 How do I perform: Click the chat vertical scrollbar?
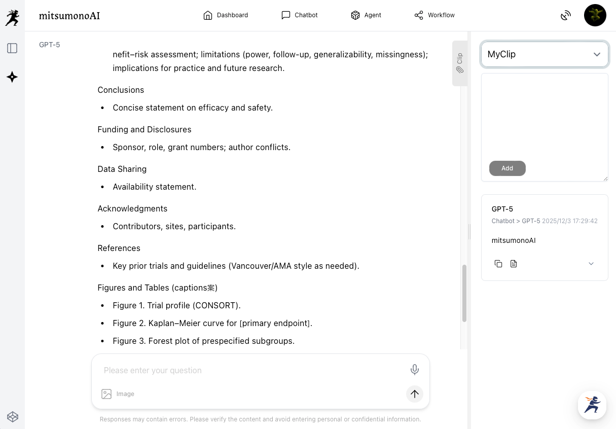point(464,293)
